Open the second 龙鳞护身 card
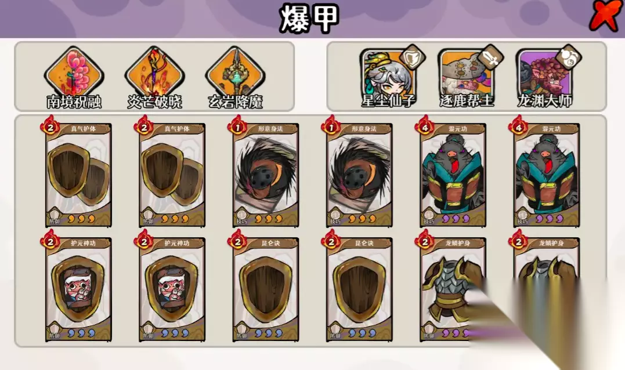Viewport: 625px width, 370px height. 547,289
